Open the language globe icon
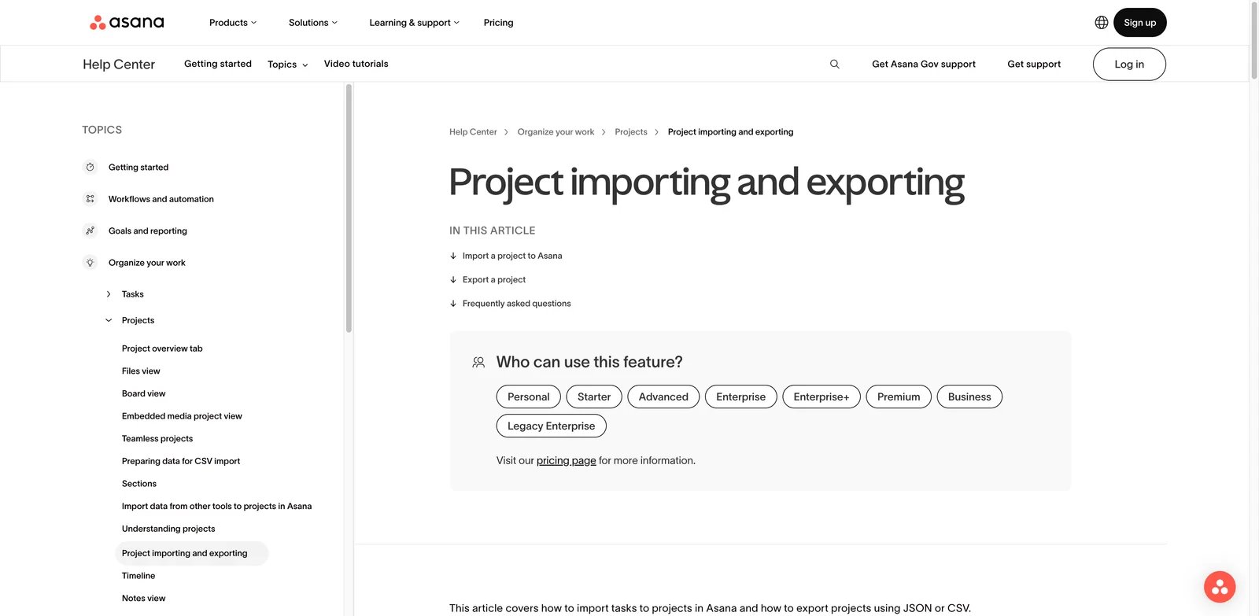The height and width of the screenshot is (616, 1259). (1101, 22)
